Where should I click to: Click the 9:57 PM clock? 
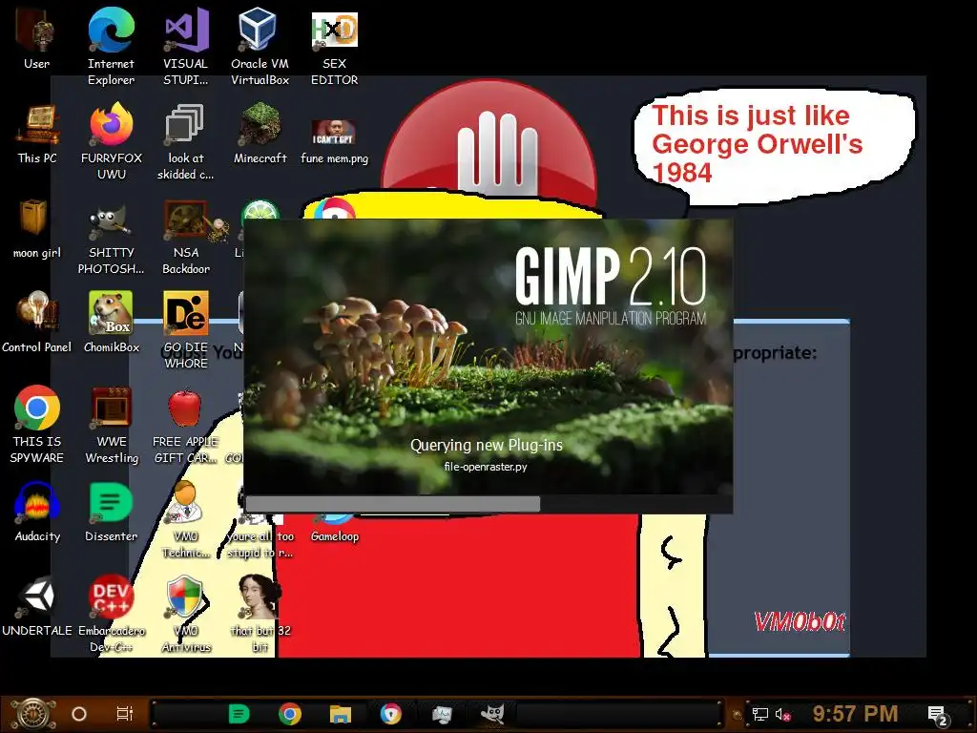pos(855,714)
